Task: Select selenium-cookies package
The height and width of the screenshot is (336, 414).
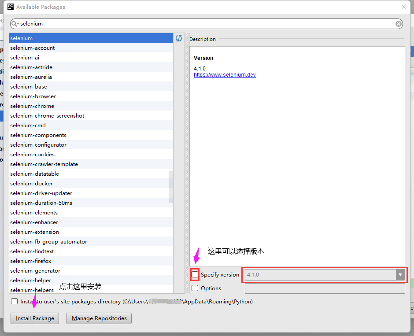Action: (91, 154)
